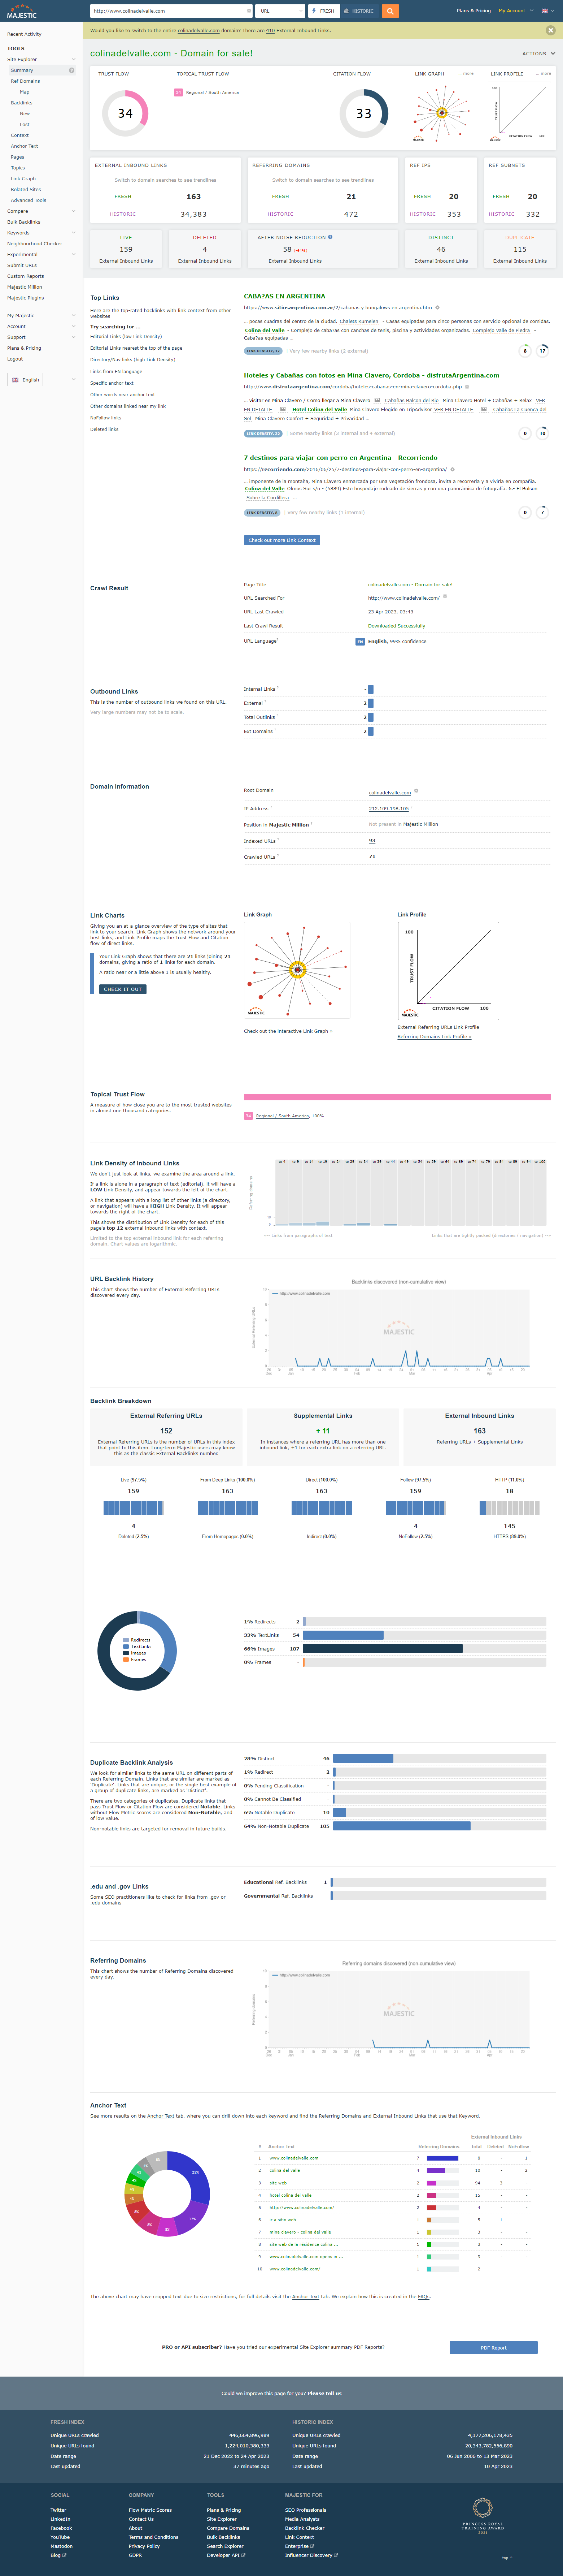The image size is (563, 2576).
Task: Click Link Density 32 badge
Action: tap(263, 433)
